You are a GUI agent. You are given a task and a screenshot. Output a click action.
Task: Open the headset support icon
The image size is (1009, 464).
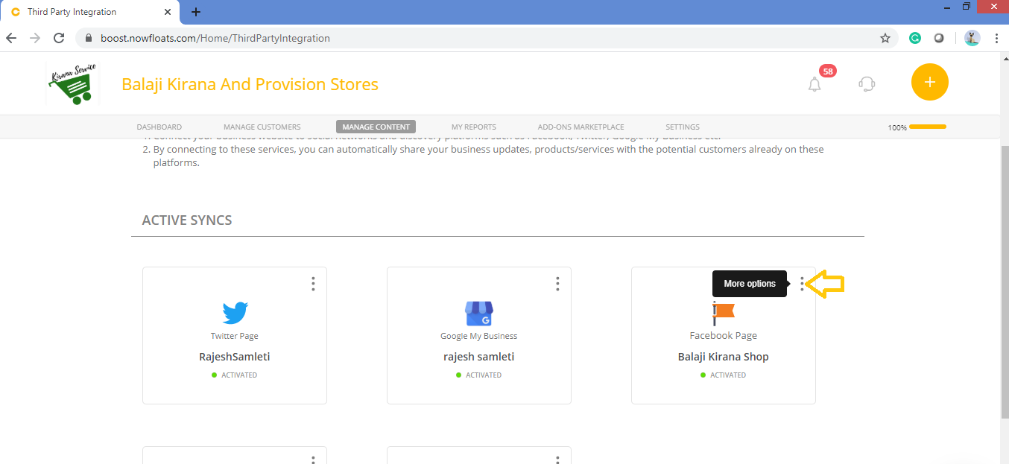pyautogui.click(x=867, y=83)
